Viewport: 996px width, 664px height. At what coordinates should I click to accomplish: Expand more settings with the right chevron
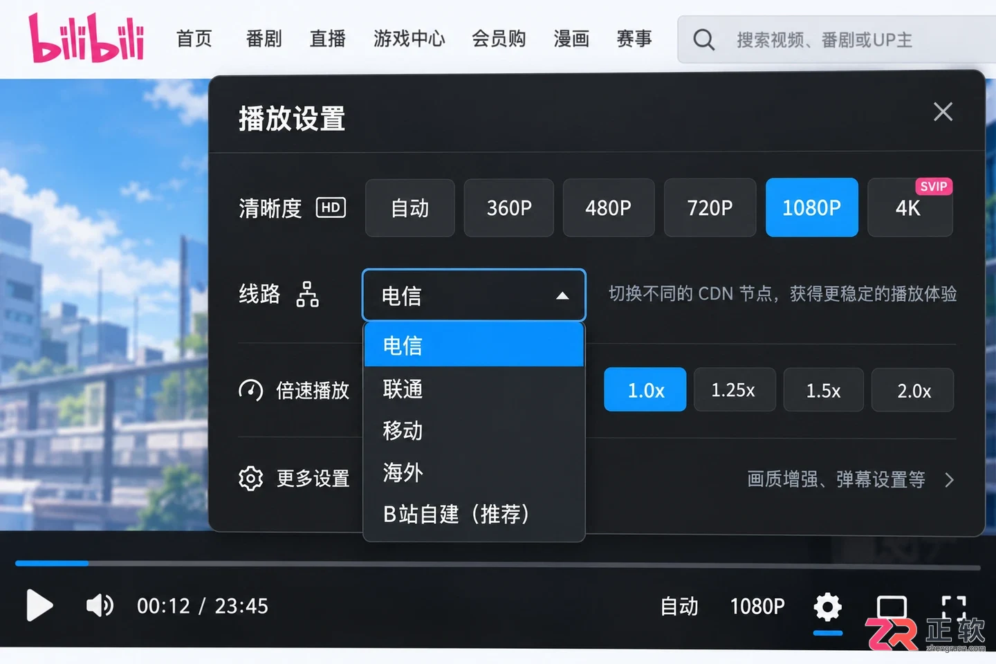[950, 479]
